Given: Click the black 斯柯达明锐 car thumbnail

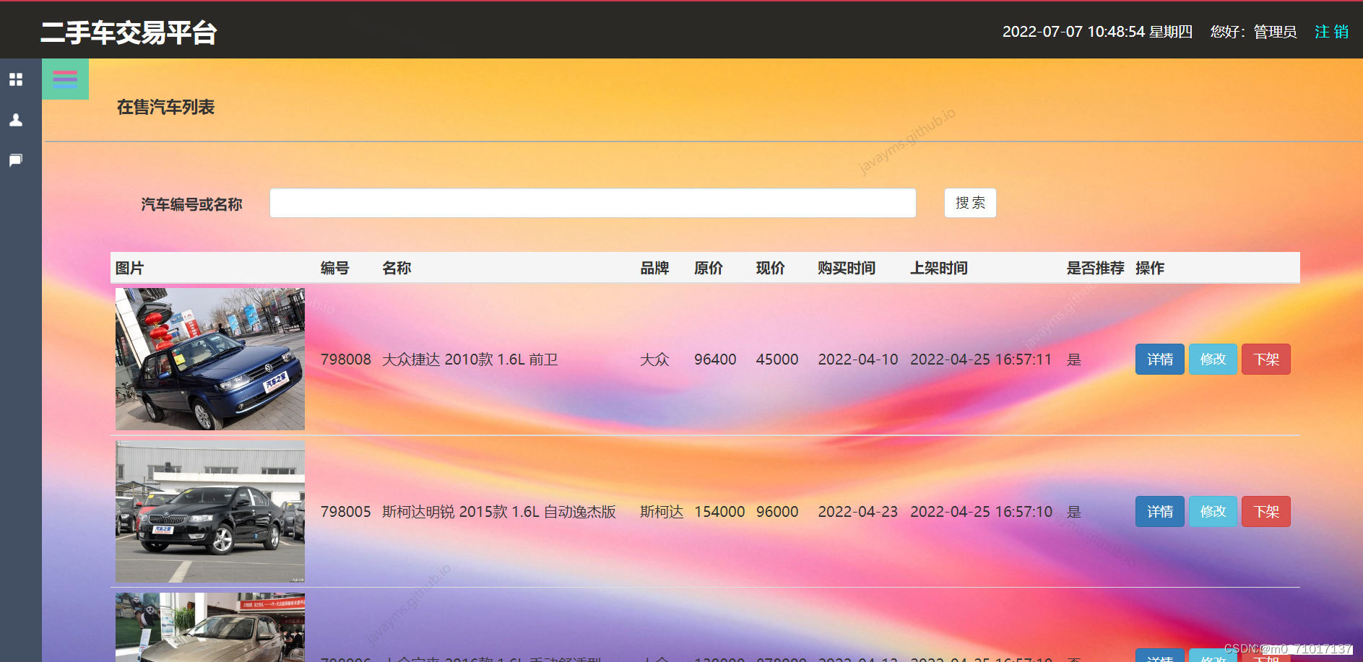Looking at the screenshot, I should tap(210, 512).
